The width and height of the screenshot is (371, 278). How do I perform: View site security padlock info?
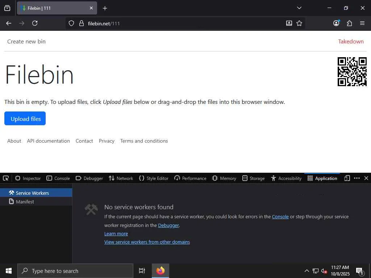click(x=82, y=23)
